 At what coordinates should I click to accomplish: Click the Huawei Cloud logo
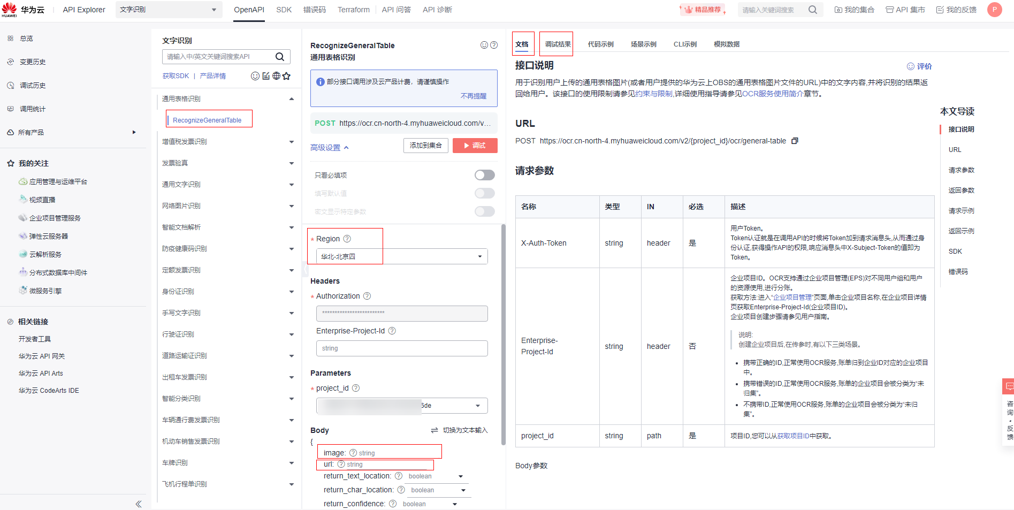[x=23, y=10]
